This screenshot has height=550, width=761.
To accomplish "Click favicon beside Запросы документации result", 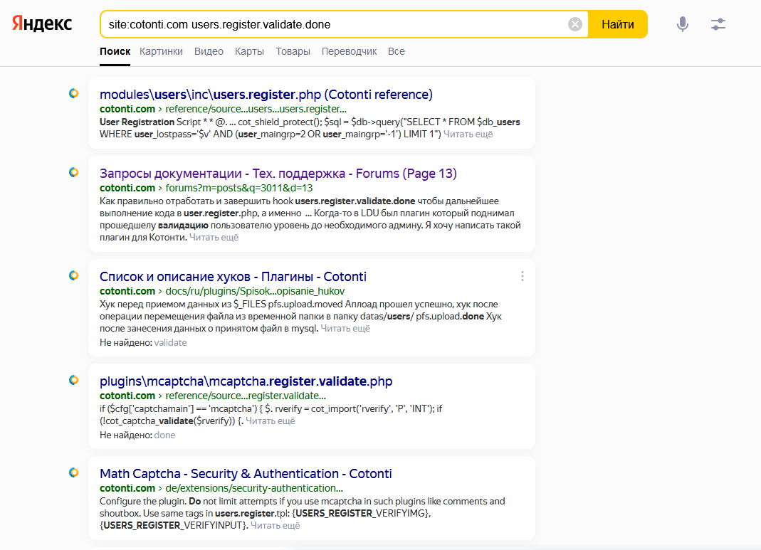I will (x=74, y=172).
